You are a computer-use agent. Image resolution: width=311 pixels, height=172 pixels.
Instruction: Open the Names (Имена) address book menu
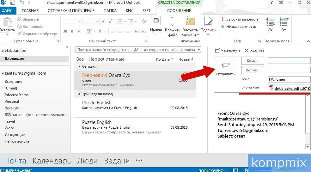pos(156,26)
